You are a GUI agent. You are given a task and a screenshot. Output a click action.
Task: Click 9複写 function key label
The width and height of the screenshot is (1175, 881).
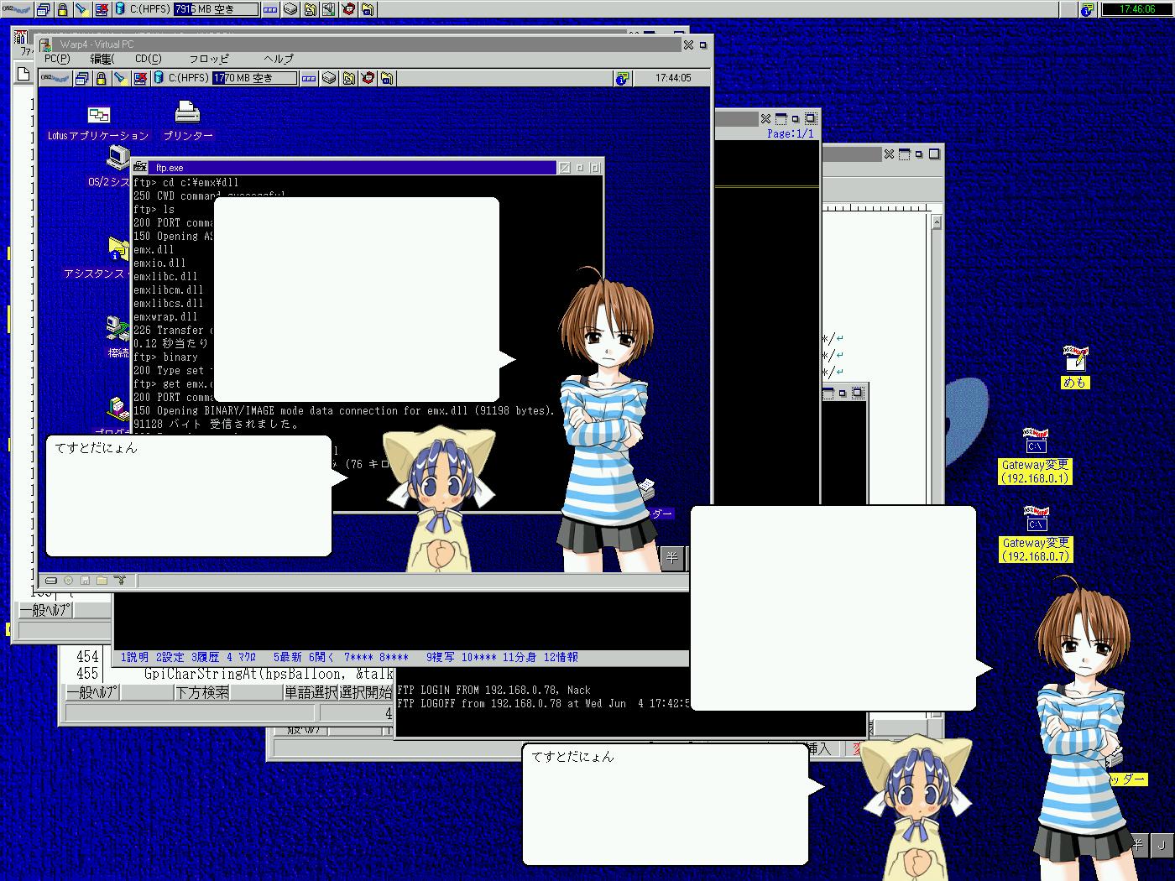[x=441, y=657]
